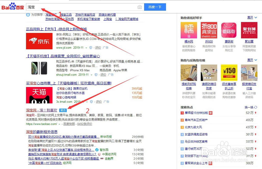
Task: Click the 官方 badge on 淘宝网 result
Action: pyautogui.click(x=63, y=110)
